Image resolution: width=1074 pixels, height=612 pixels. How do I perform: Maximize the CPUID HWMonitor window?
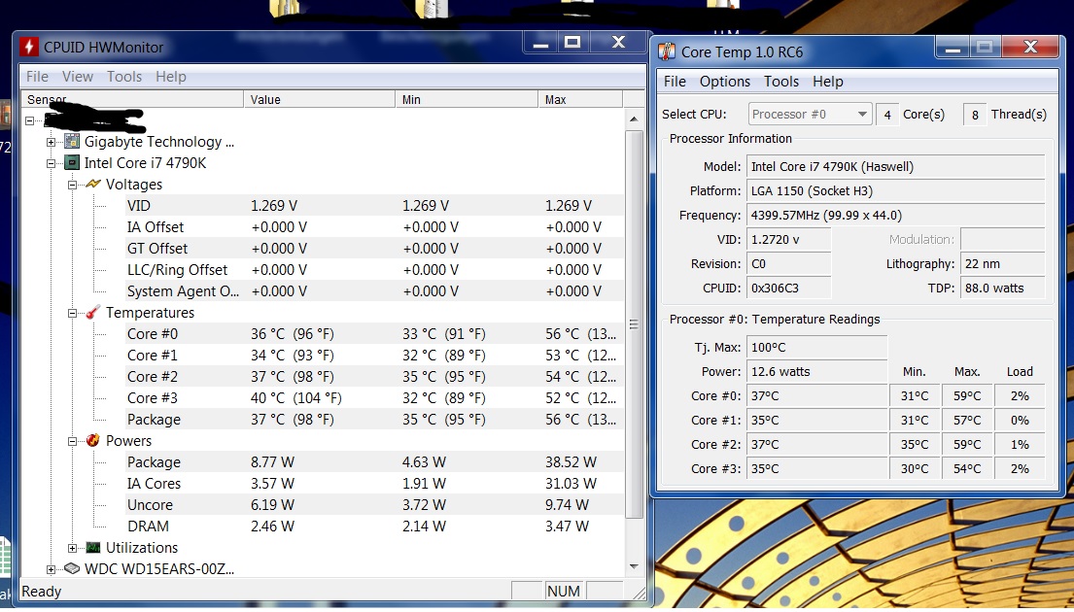572,43
